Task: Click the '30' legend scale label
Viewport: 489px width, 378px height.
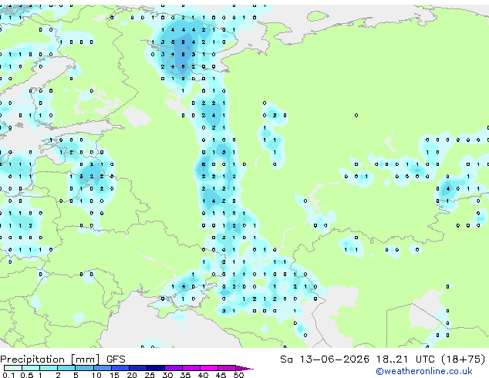Action: (x=167, y=375)
